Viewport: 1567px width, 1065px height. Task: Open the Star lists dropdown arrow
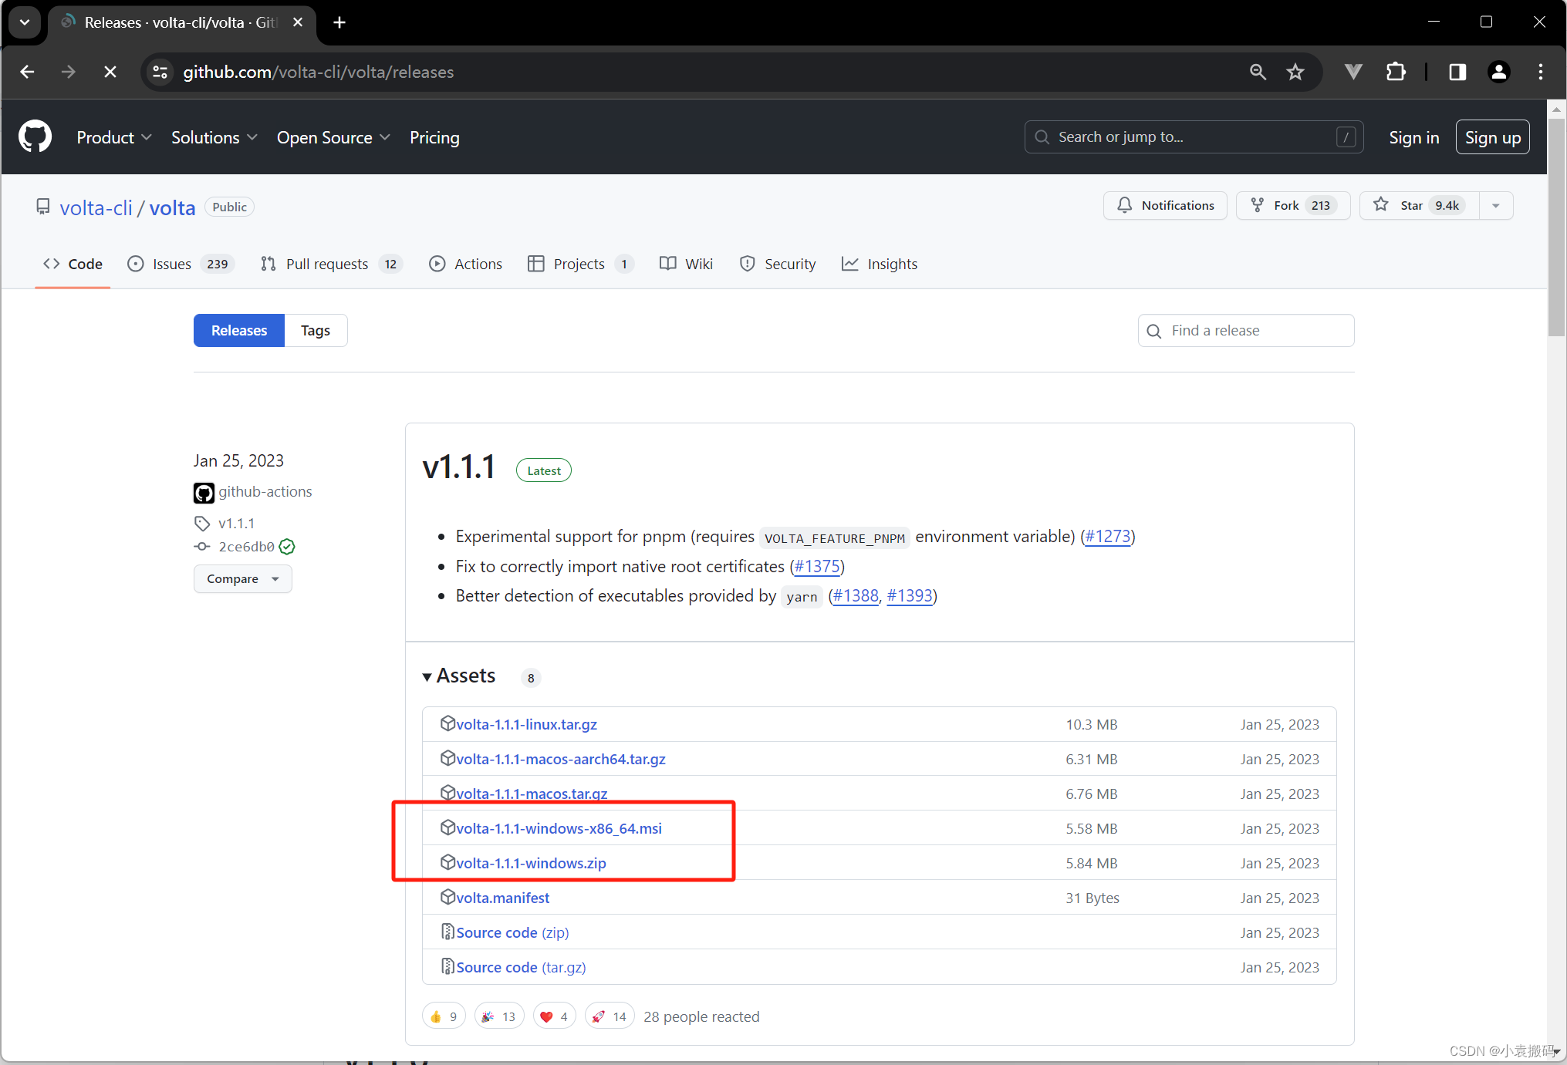(x=1495, y=205)
